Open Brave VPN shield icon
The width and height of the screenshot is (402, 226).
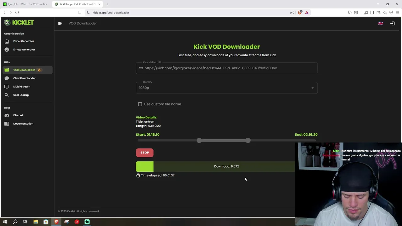click(x=391, y=13)
